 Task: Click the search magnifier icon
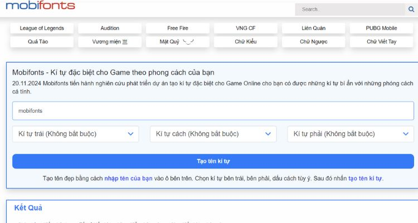pos(411,9)
